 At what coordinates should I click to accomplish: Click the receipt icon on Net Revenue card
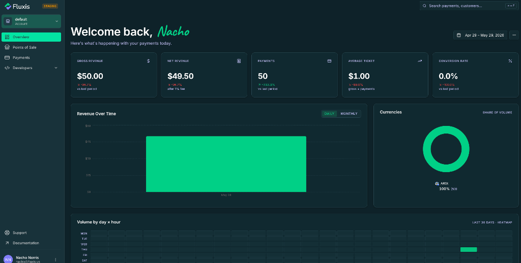(x=239, y=61)
